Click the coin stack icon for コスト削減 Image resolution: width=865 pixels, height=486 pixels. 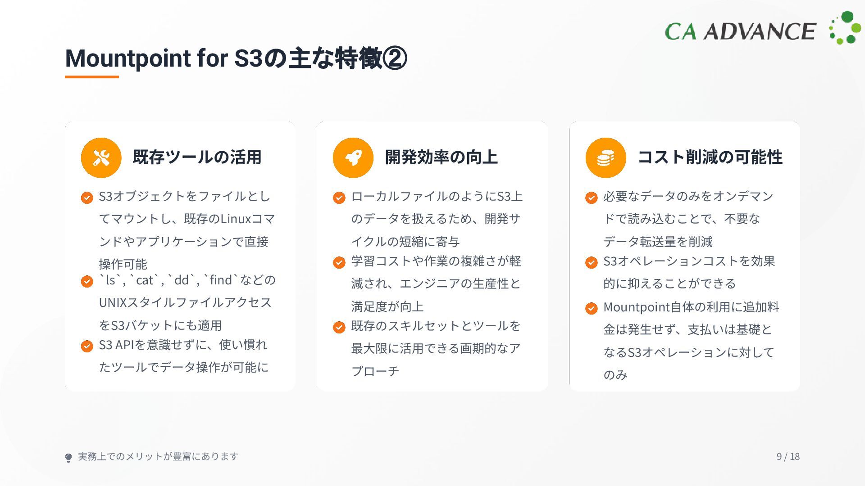[605, 158]
